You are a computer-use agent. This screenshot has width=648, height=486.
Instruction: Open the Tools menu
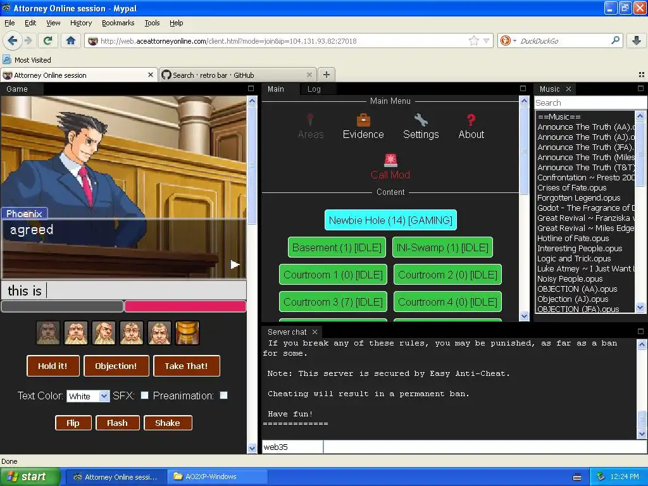pos(152,23)
